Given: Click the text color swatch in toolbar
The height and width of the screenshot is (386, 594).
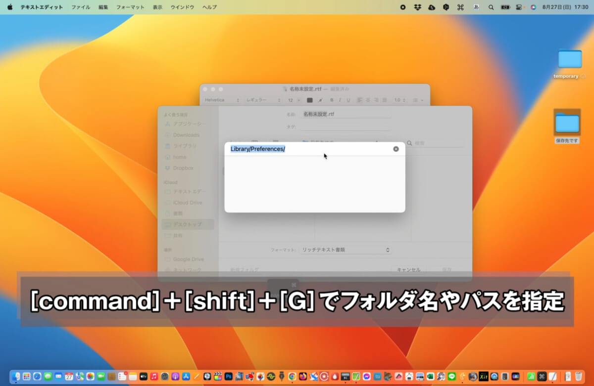Looking at the screenshot, I should point(309,100).
